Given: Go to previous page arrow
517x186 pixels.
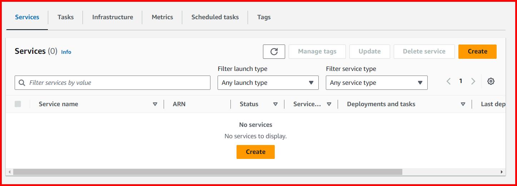Looking at the screenshot, I should click(x=448, y=81).
